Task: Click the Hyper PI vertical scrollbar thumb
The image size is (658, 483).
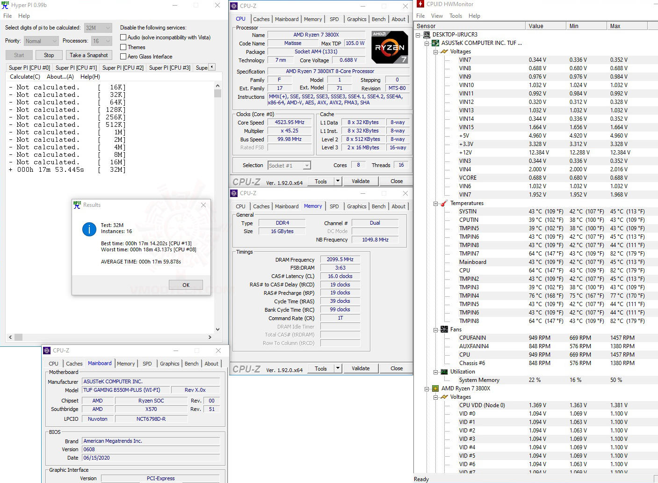Action: click(217, 93)
